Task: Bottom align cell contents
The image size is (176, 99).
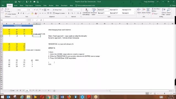Action: click(45, 10)
